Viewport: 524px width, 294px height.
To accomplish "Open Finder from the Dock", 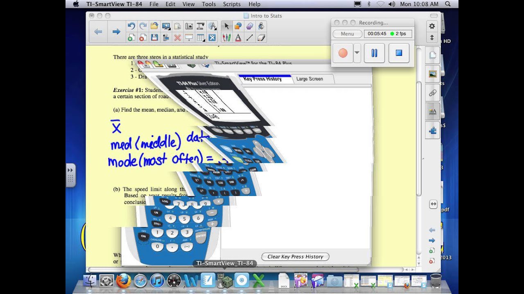I will 90,281.
